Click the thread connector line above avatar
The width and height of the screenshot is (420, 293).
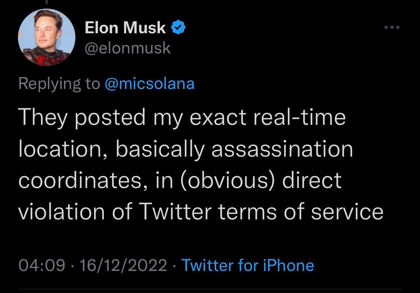click(47, 2)
